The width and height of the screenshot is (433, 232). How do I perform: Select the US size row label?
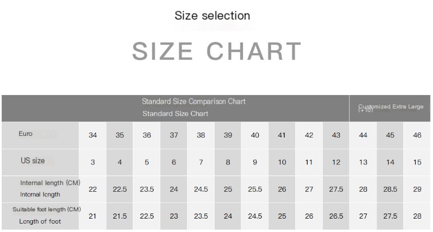tap(32, 161)
